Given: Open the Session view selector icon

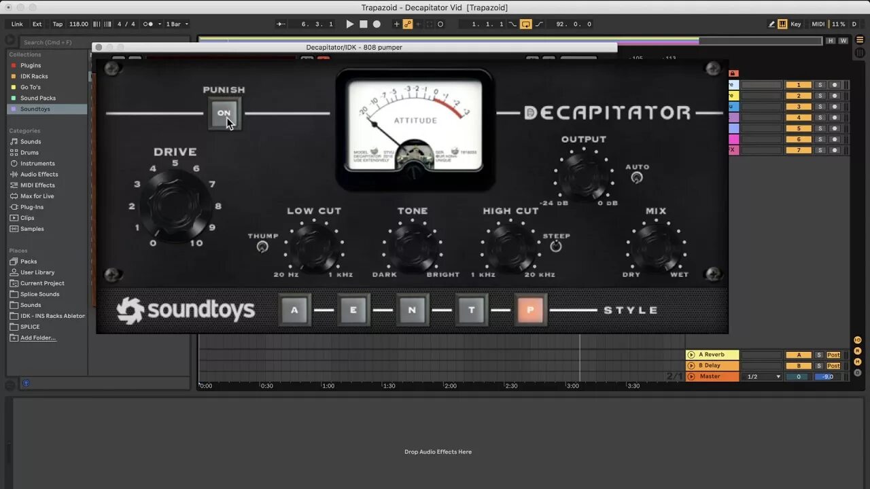Looking at the screenshot, I should coord(860,52).
